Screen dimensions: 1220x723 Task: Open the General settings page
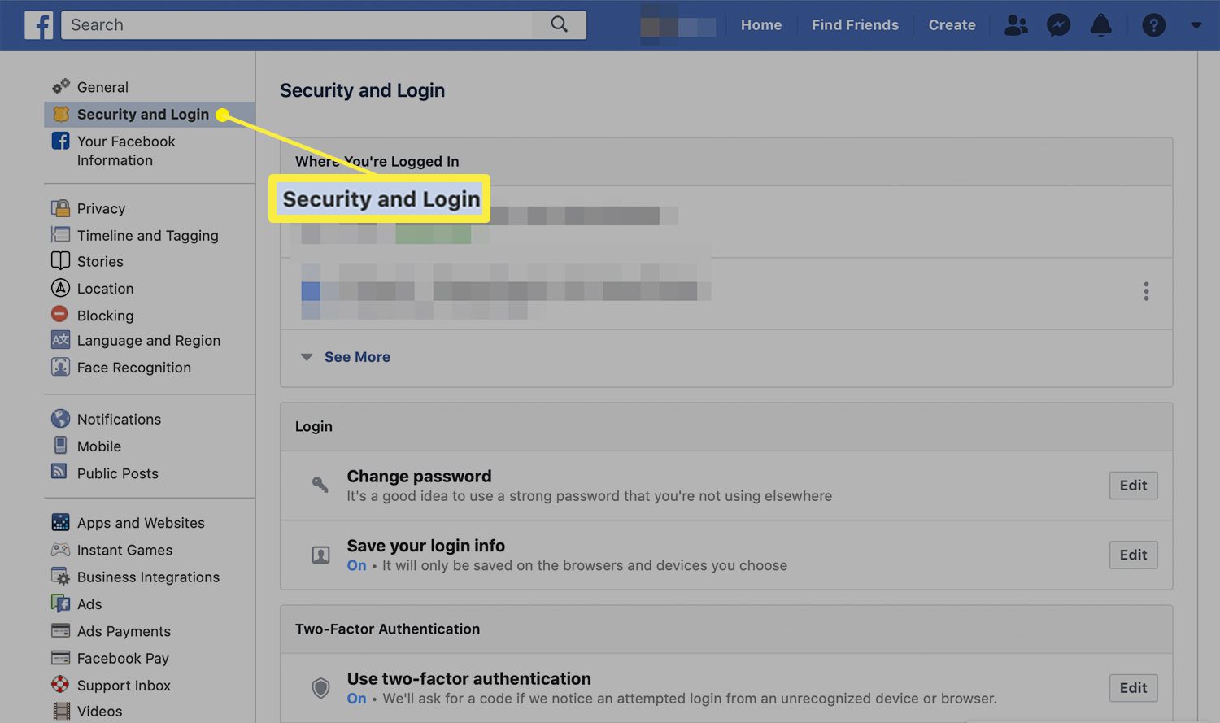coord(102,87)
